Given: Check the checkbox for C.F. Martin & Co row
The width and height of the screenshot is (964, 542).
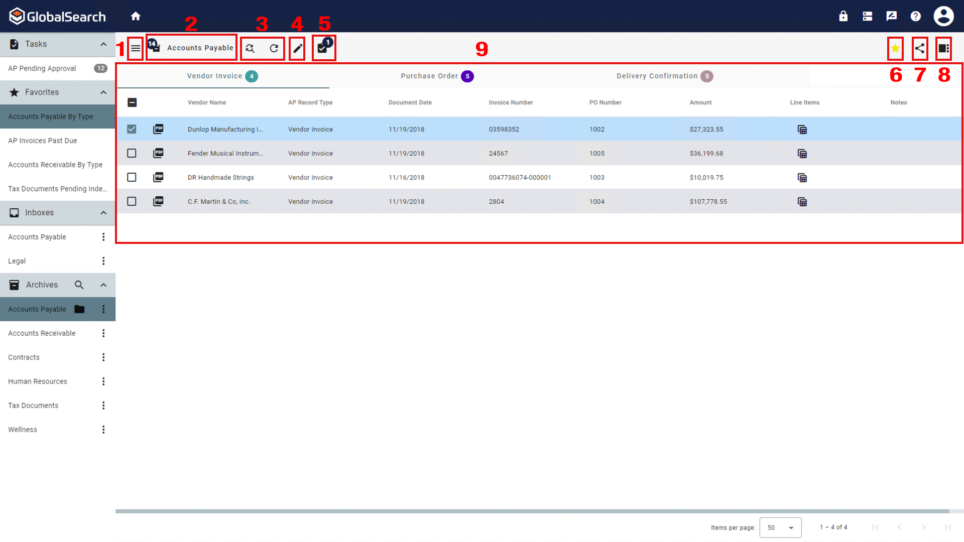Looking at the screenshot, I should click(x=132, y=201).
